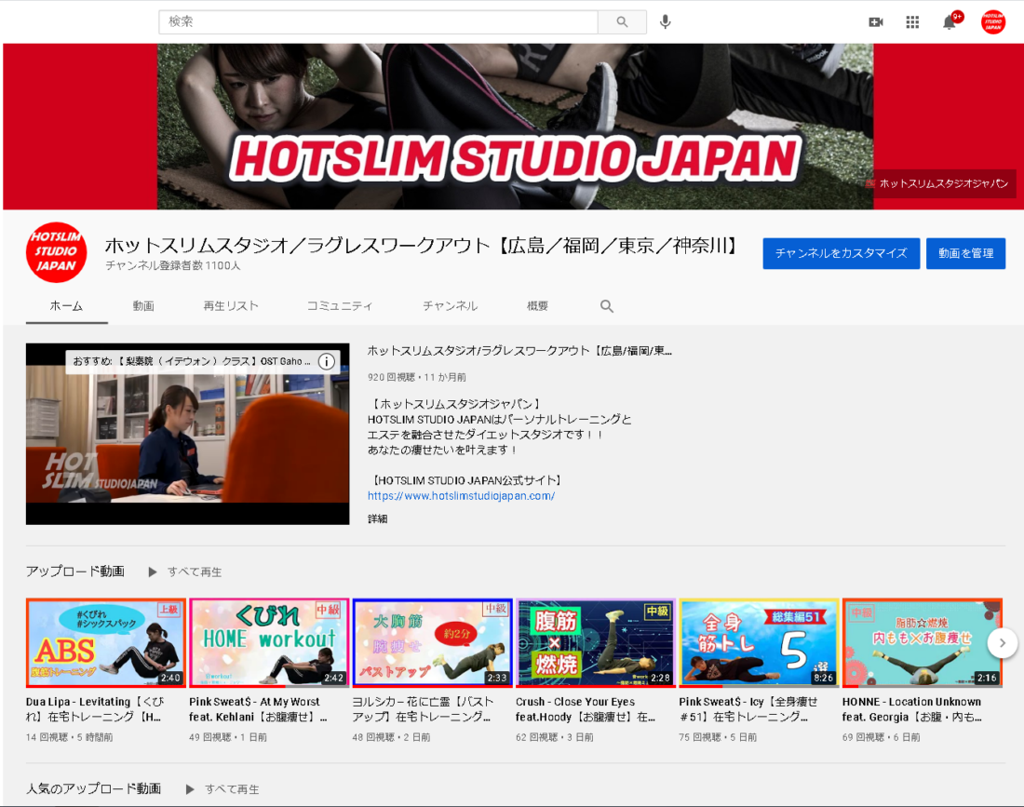Click the search input field

[x=378, y=22]
